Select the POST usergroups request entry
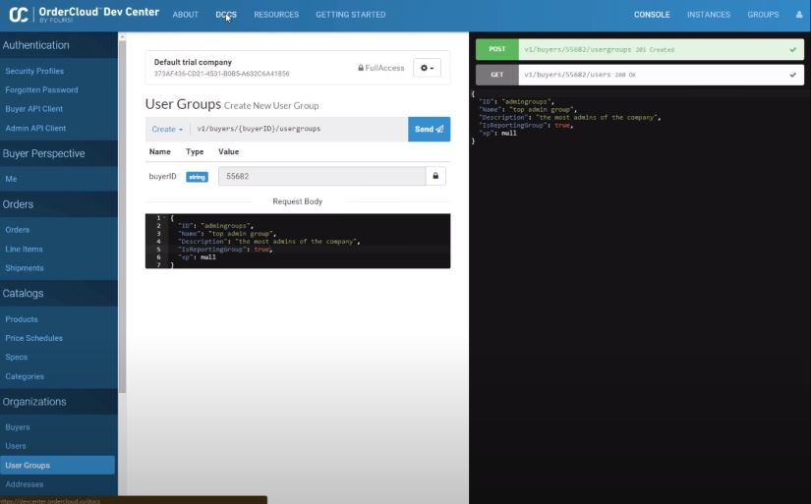 tap(640, 50)
